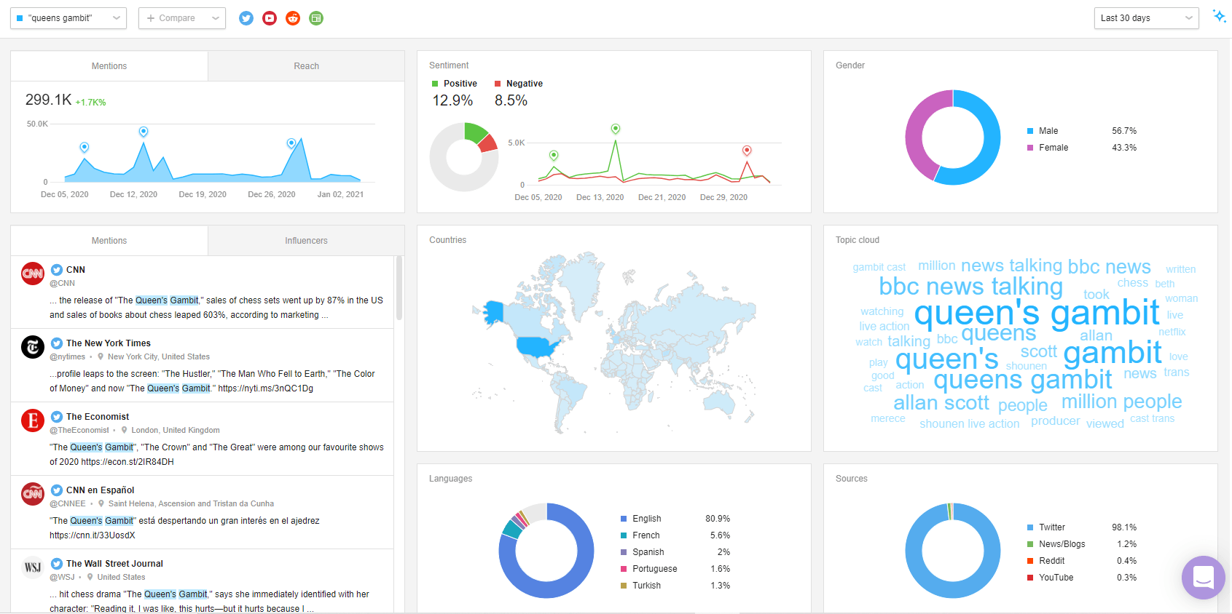Click the mentions list vertical scrollbar

click(399, 288)
